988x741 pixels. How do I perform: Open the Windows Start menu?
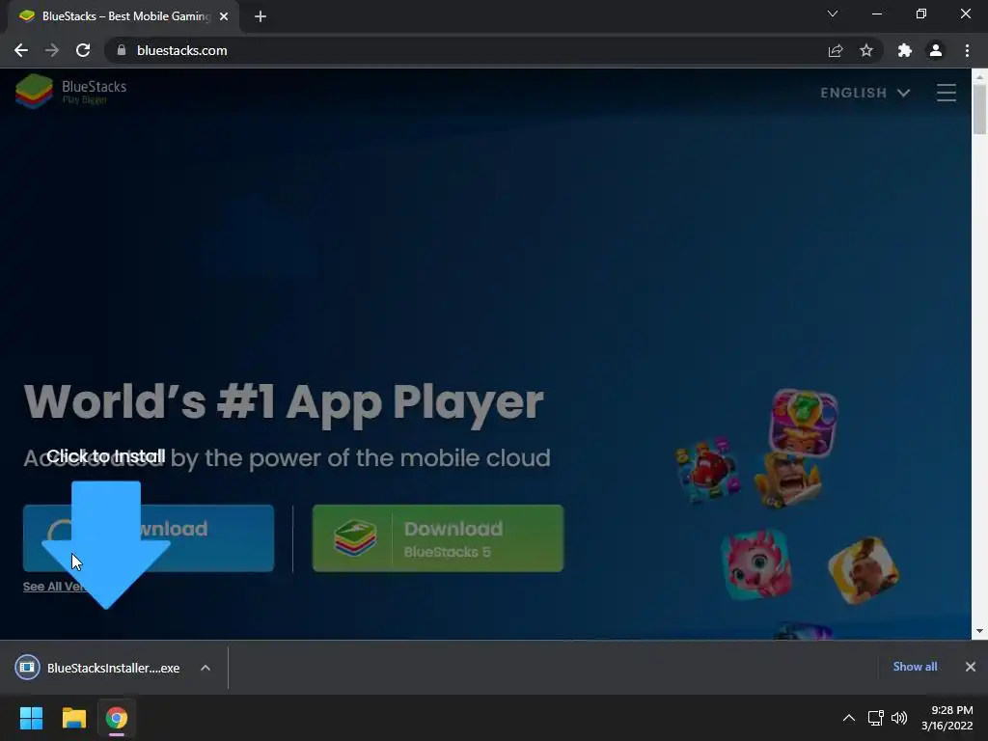point(31,718)
